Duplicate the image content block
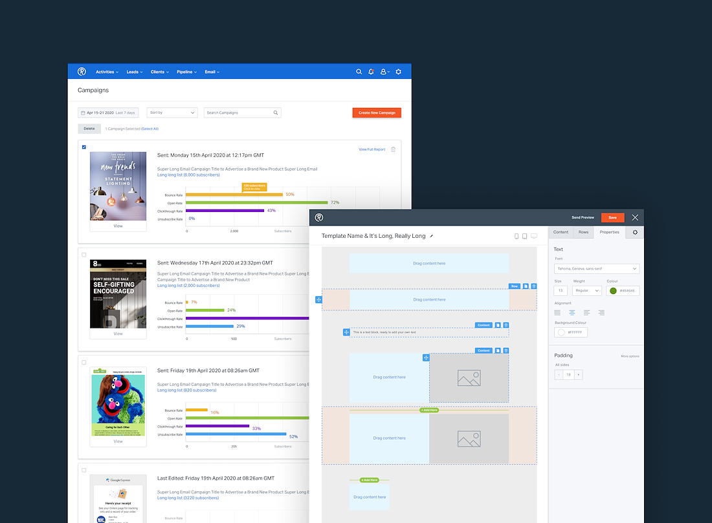The height and width of the screenshot is (523, 712). click(x=498, y=350)
